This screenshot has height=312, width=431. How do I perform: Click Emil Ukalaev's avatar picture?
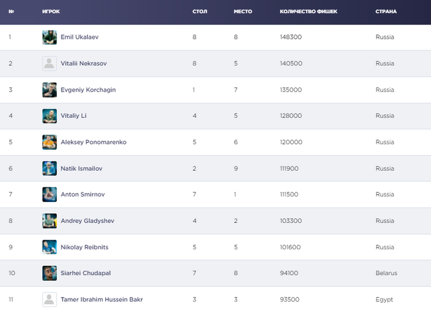[49, 37]
